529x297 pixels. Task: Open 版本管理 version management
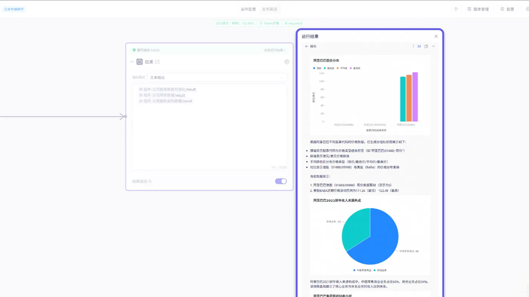coord(478,9)
